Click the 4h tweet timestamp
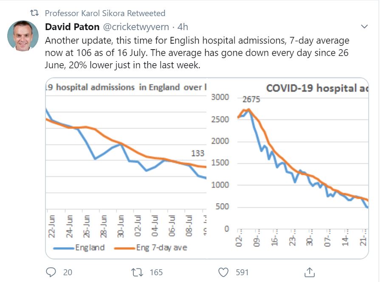Screen dimensions: 381x282 click(x=183, y=27)
